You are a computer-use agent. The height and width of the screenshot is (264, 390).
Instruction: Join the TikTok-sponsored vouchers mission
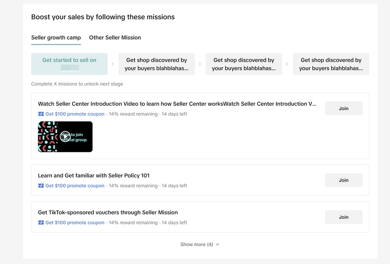click(x=343, y=217)
